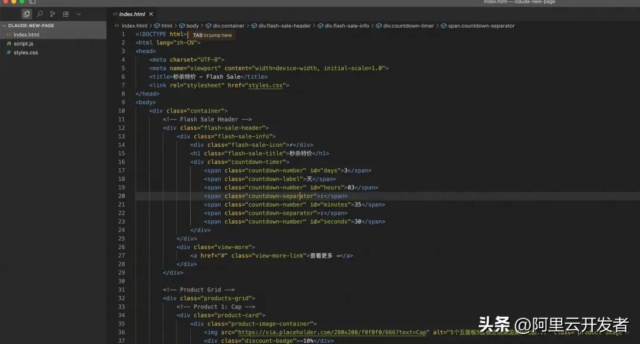Click the view-more div opening tag

(216, 247)
